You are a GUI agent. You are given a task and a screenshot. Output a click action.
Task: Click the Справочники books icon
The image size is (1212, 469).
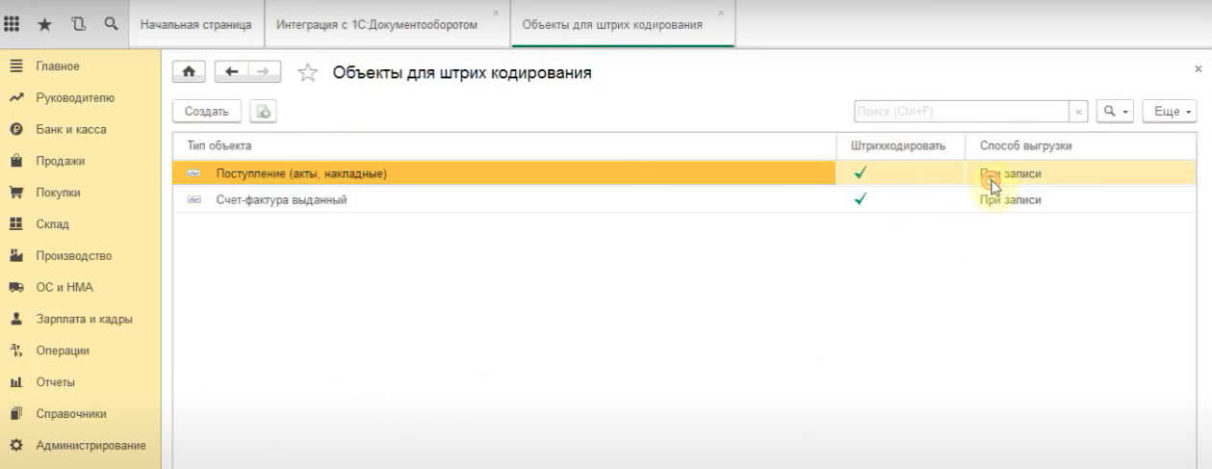click(15, 414)
